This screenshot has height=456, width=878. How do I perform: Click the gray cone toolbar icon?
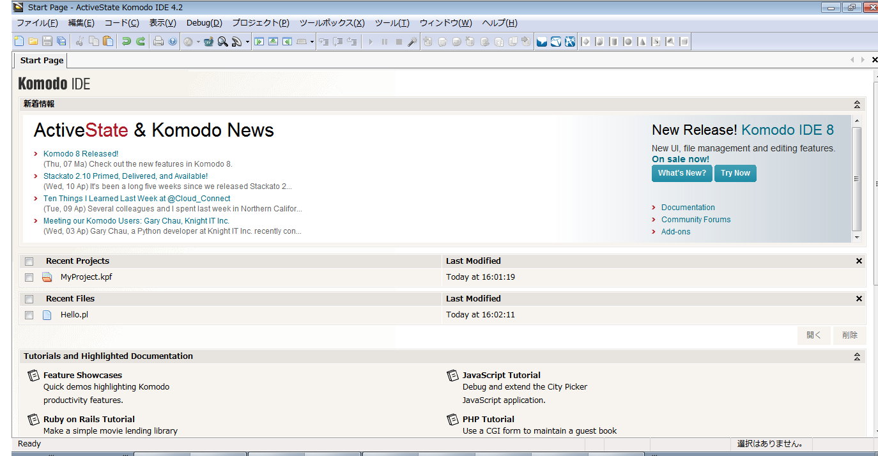(642, 42)
